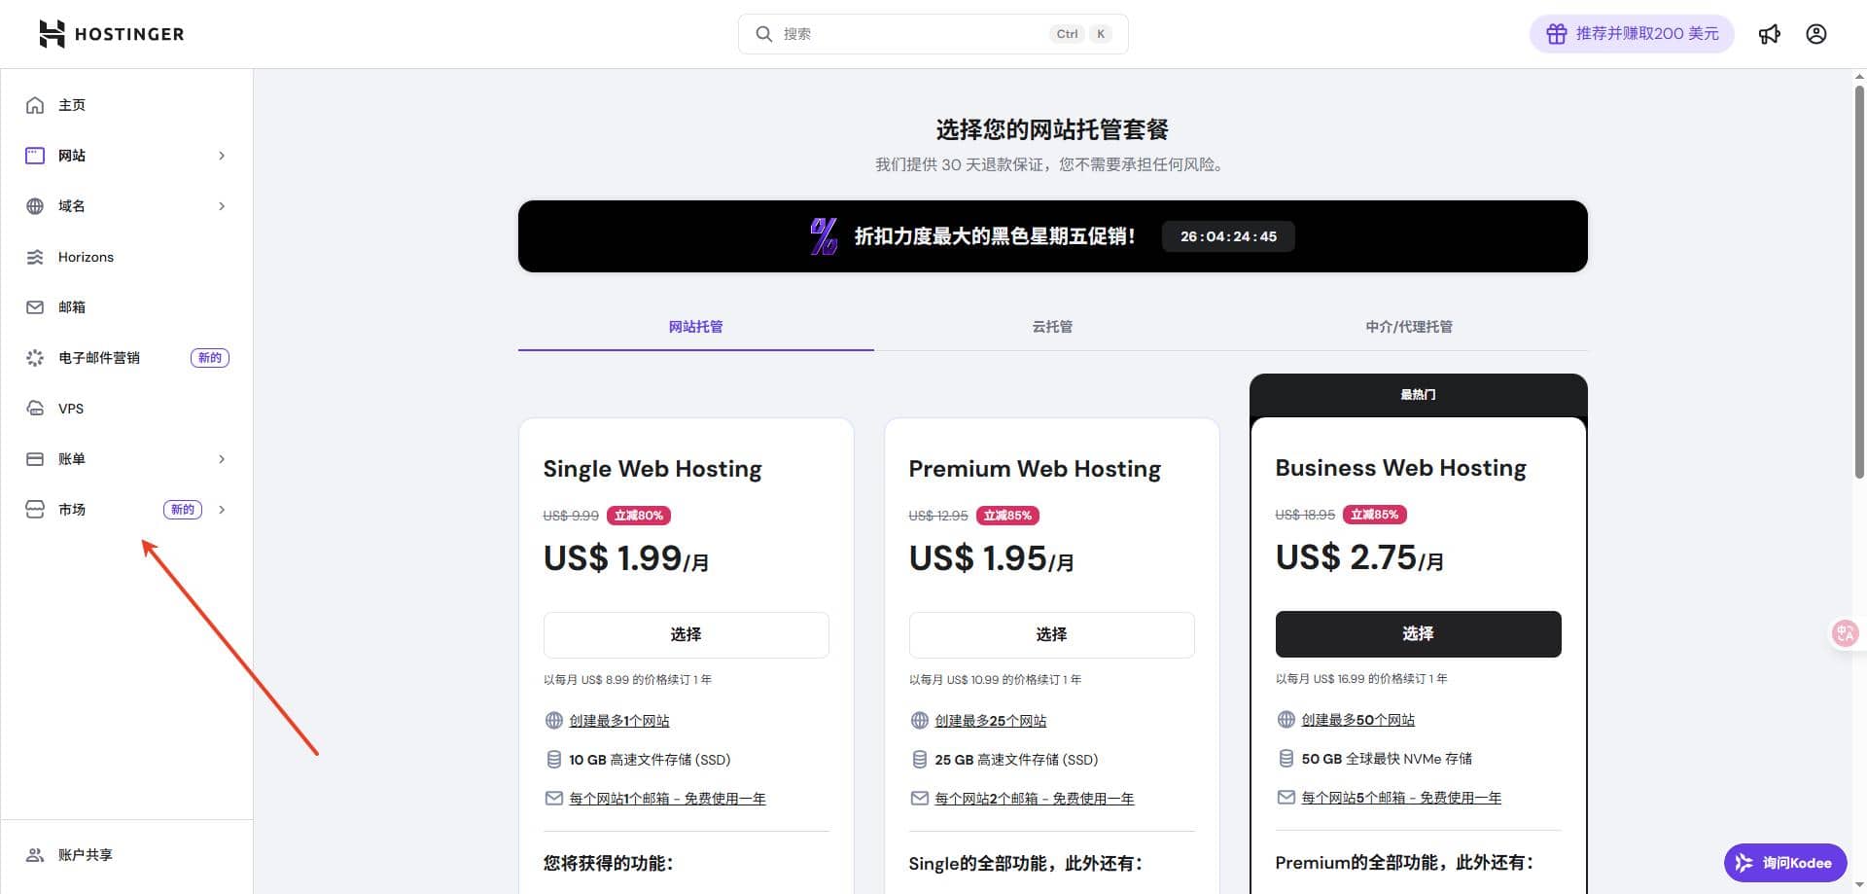Open the 询问Kodee assistant bubble
The image size is (1867, 894).
point(1785,863)
